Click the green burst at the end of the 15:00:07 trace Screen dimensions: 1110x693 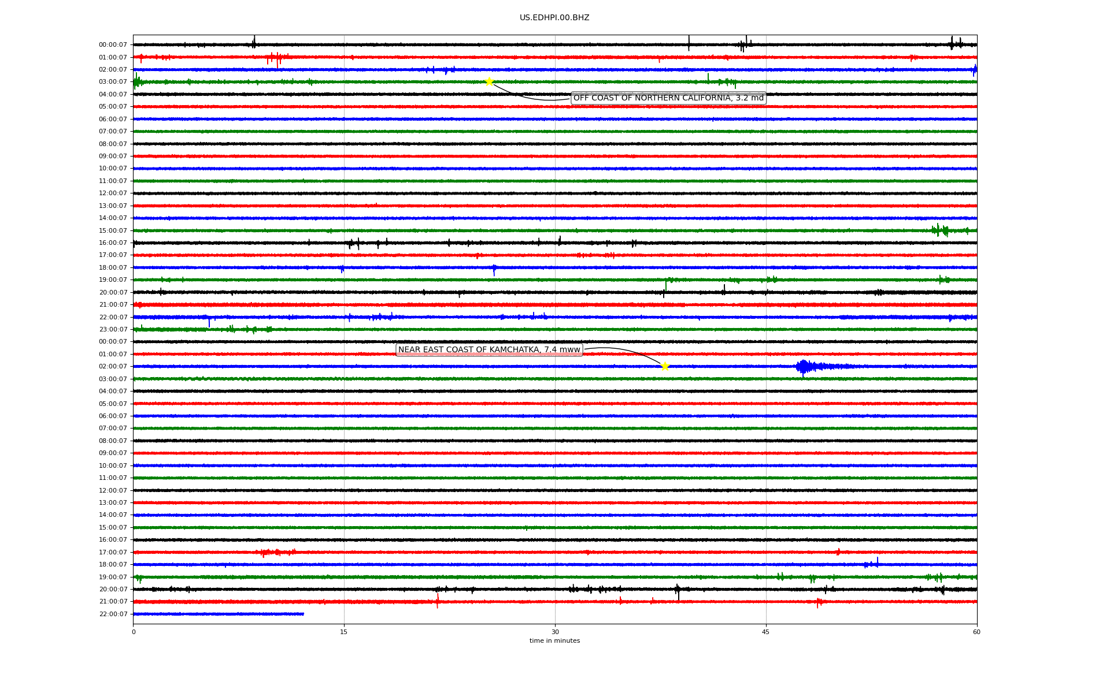tap(941, 230)
